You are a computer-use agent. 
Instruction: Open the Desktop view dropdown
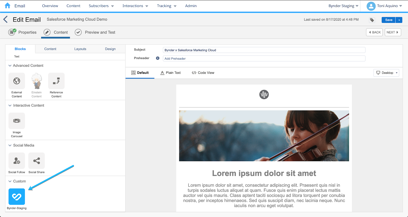click(x=386, y=73)
